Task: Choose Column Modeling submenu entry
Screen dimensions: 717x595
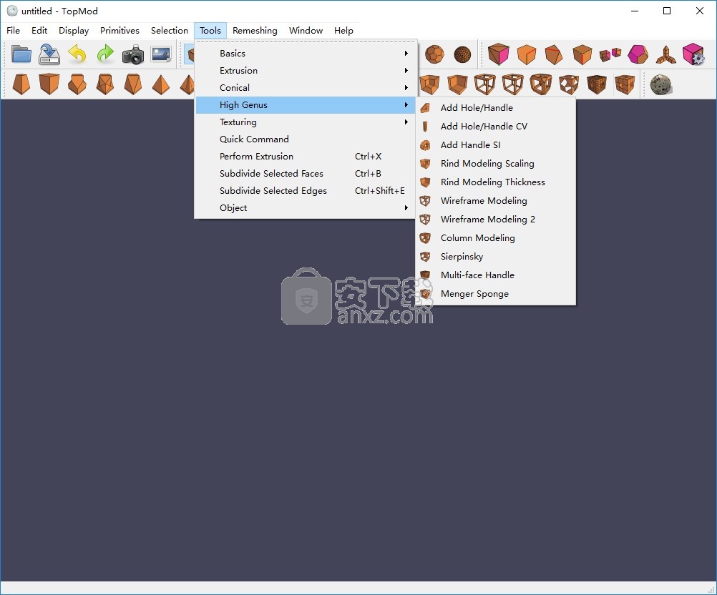Action: point(496,238)
